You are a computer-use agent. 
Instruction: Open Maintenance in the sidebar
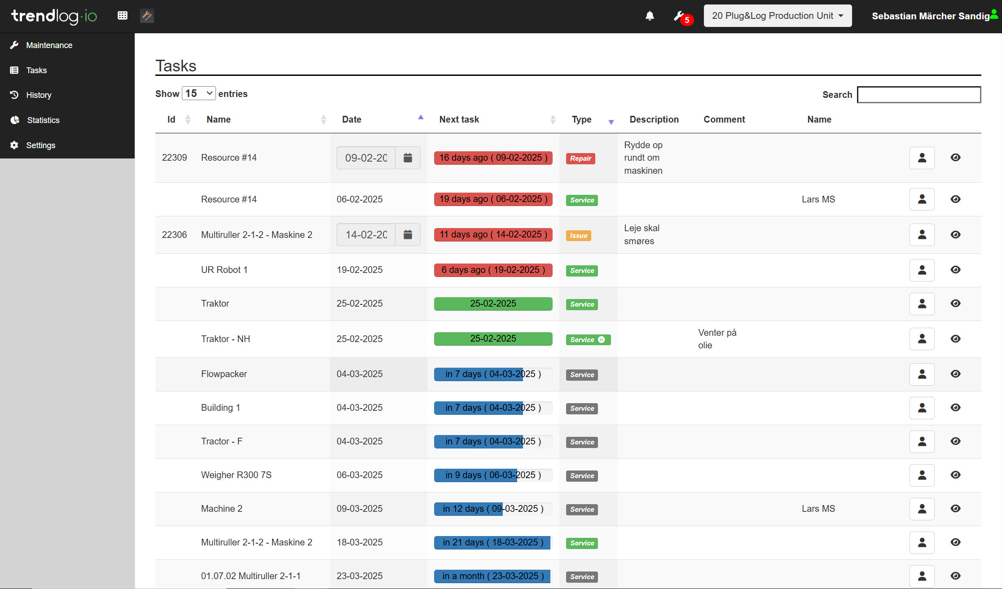pos(67,45)
